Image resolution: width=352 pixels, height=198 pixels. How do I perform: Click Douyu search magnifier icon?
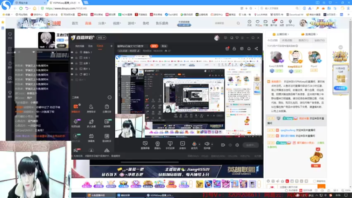pos(238,23)
